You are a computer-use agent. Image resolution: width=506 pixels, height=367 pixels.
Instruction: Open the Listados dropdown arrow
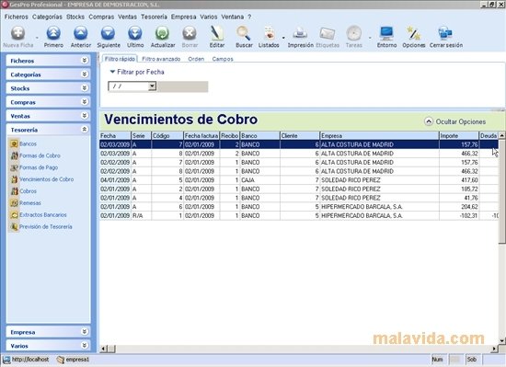[x=283, y=38]
